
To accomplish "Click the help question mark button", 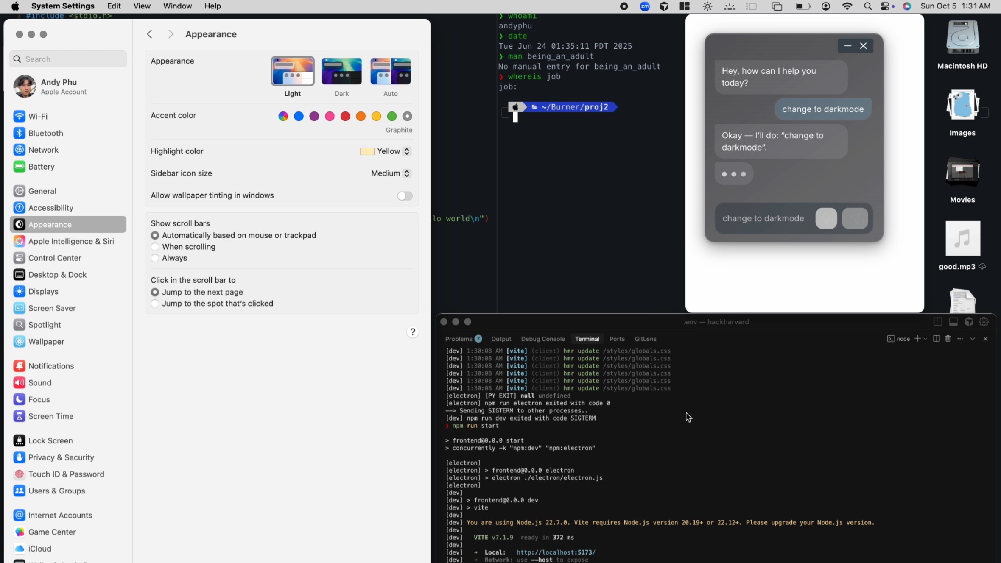I will click(412, 332).
